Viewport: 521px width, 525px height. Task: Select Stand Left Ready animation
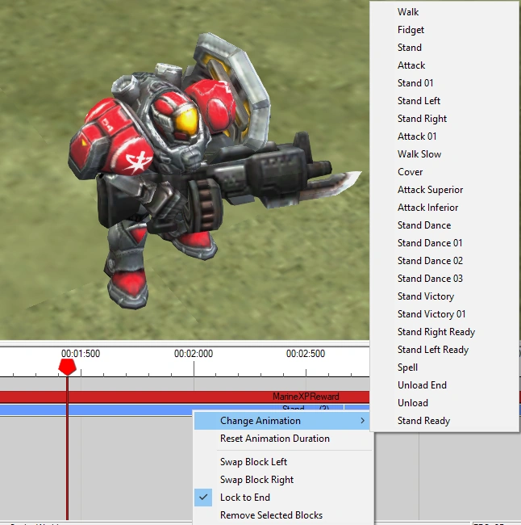(x=444, y=349)
